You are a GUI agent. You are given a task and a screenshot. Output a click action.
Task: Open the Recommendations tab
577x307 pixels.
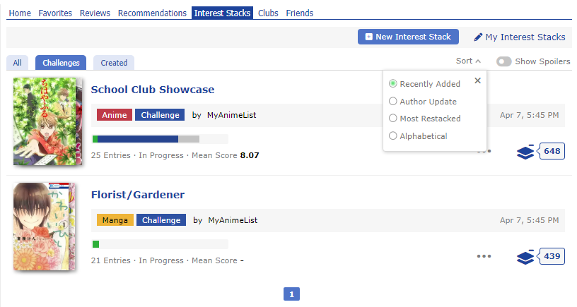click(152, 13)
